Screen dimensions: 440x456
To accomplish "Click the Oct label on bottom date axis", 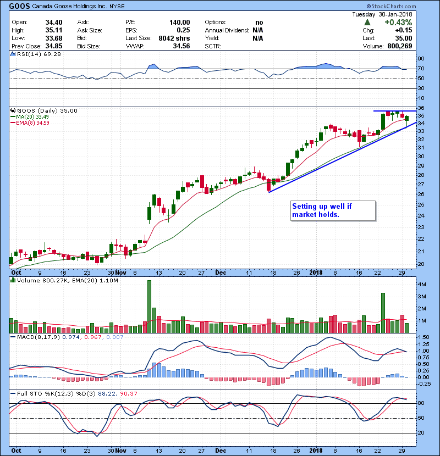I will tap(16, 451).
